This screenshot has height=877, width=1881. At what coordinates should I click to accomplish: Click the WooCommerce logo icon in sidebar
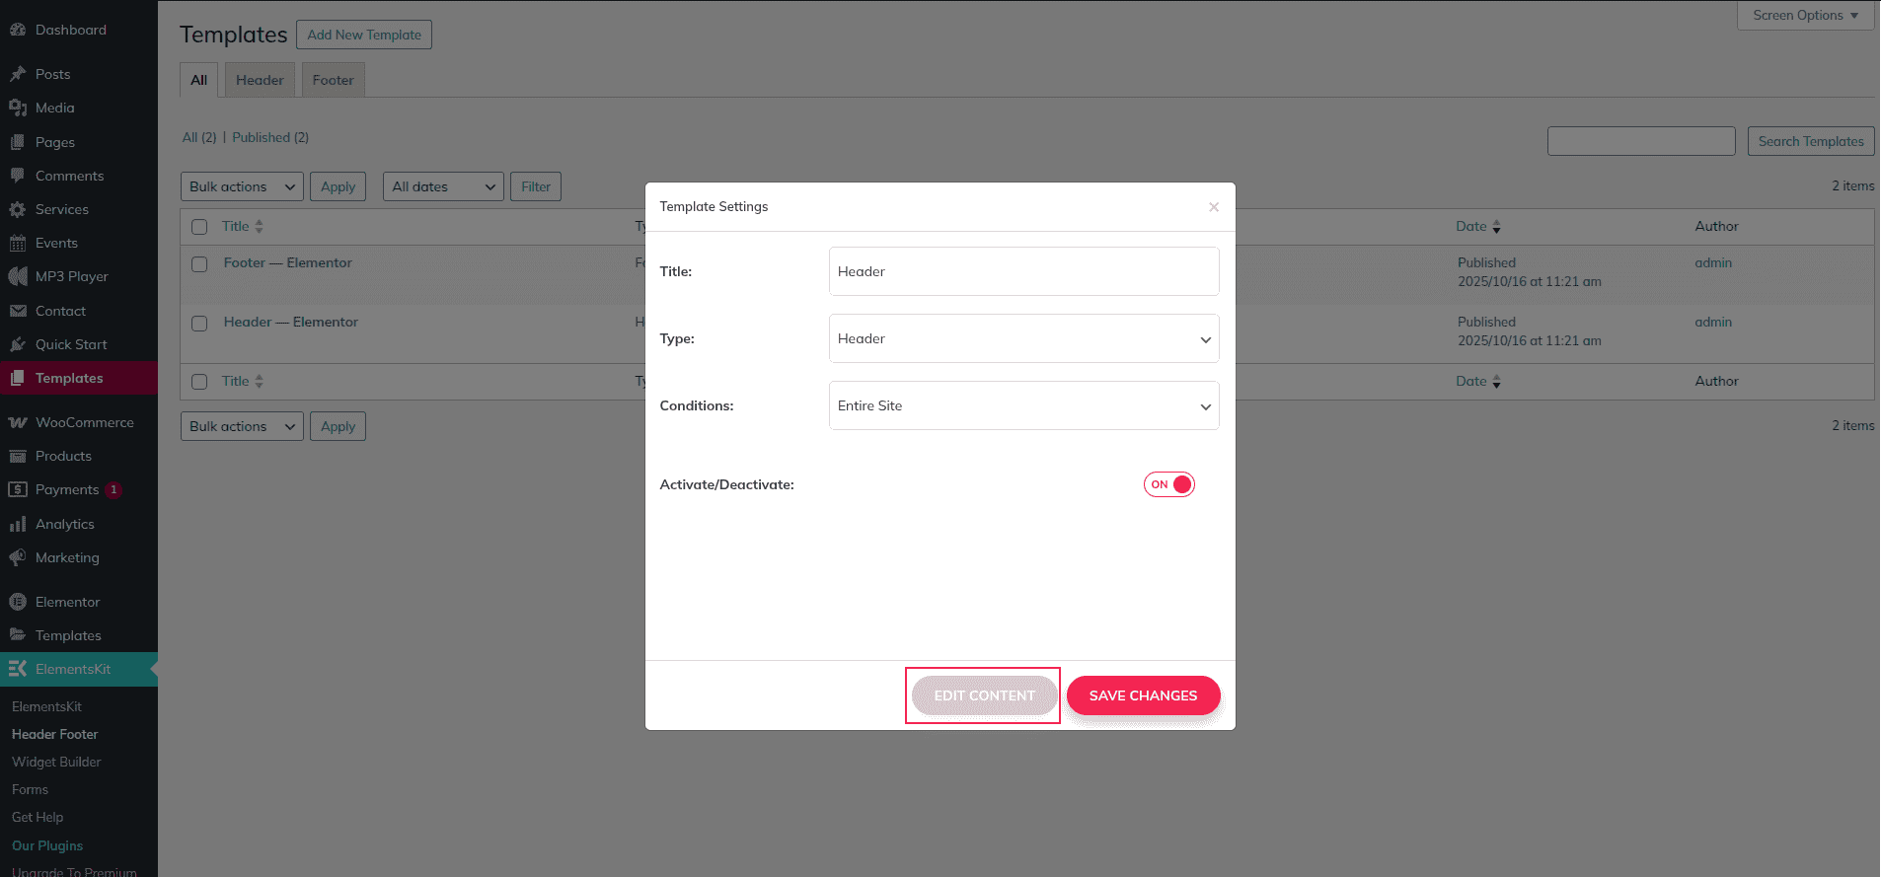coord(18,422)
